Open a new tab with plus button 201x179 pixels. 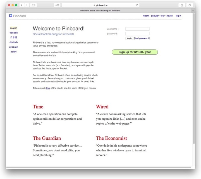pos(193,11)
